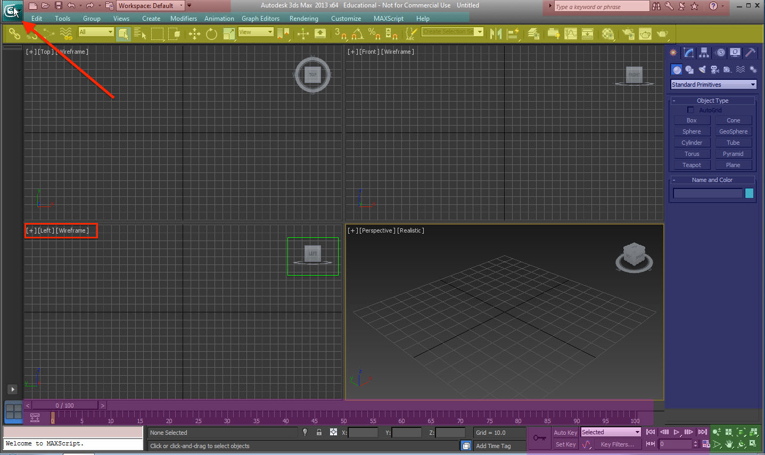This screenshot has width=765, height=455.
Task: Open the Edit Named Selection Sets icon
Action: [x=410, y=34]
